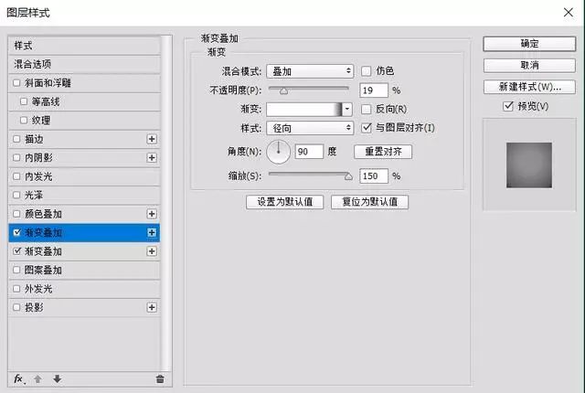Image resolution: width=585 pixels, height=393 pixels.
Task: Move effect up with up arrow icon
Action: tap(37, 379)
